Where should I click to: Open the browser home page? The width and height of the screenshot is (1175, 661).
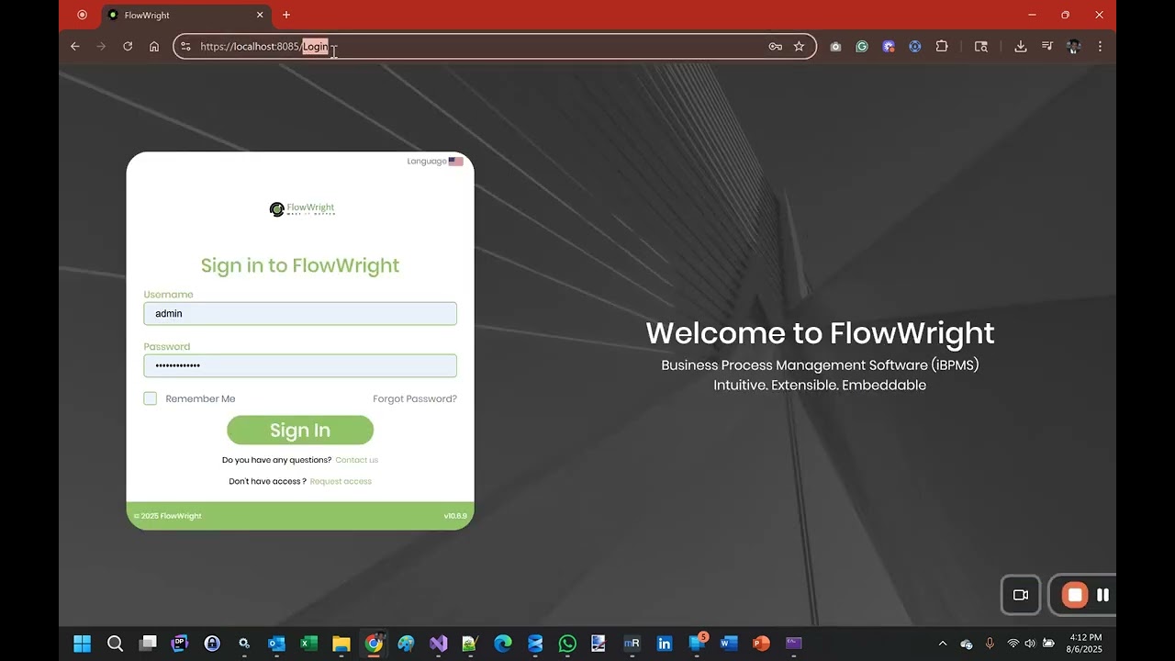click(x=154, y=47)
